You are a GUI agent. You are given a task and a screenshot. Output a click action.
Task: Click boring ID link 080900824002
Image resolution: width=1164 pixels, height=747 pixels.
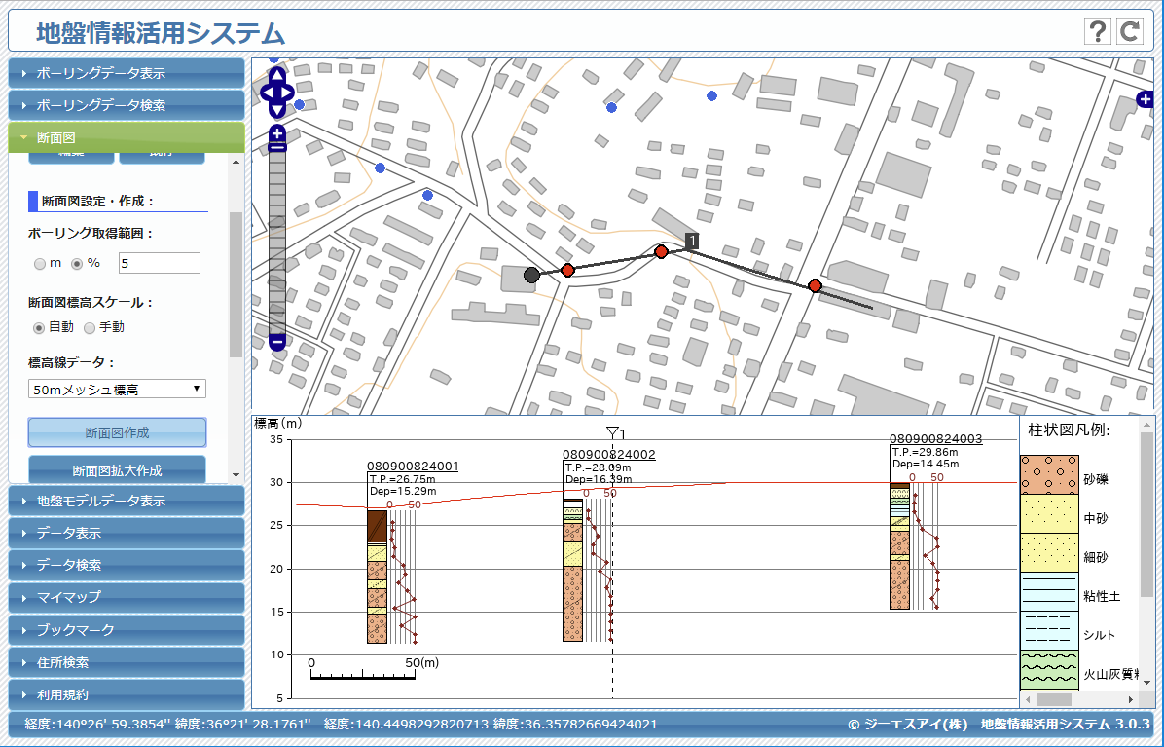click(608, 455)
